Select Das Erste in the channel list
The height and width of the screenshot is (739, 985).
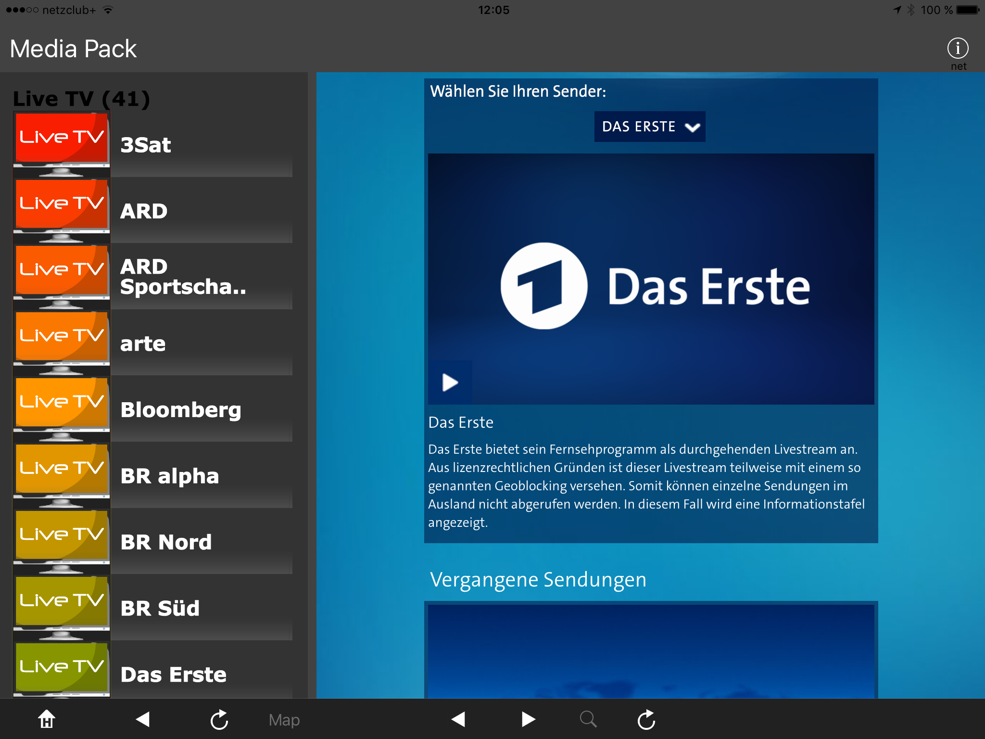[x=202, y=670]
